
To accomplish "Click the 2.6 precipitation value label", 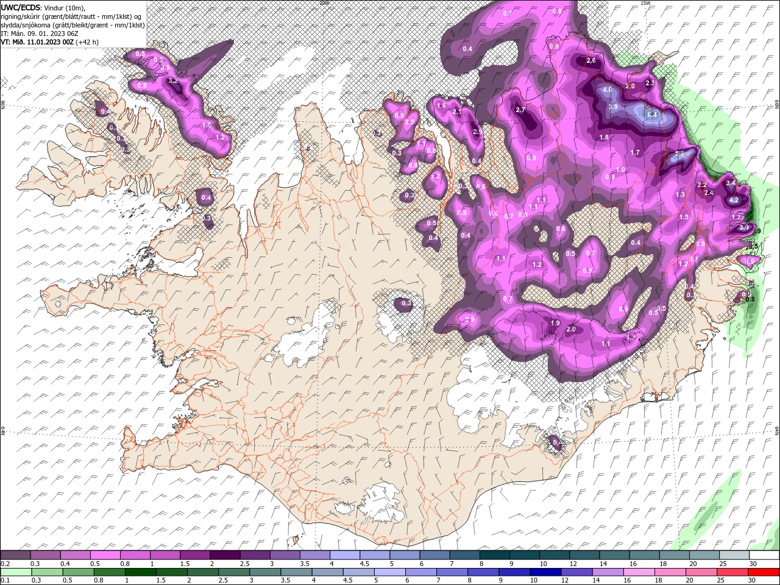I will point(590,60).
